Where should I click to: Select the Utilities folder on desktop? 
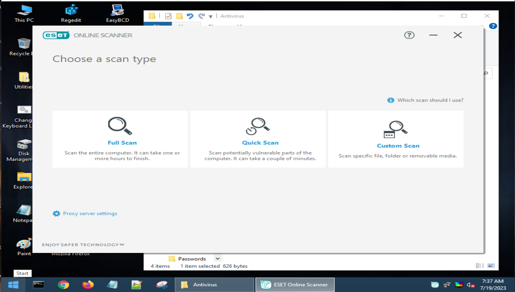pyautogui.click(x=23, y=80)
